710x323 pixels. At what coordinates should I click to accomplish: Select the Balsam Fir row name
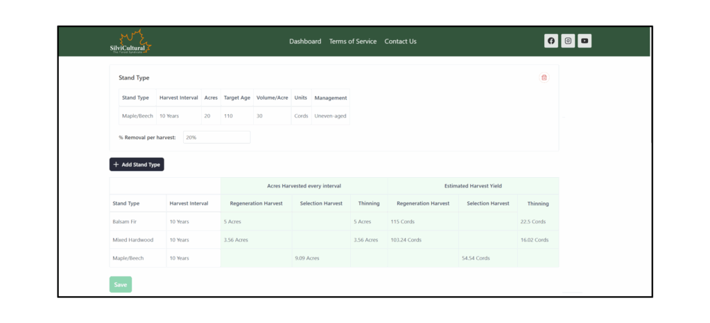[123, 222]
